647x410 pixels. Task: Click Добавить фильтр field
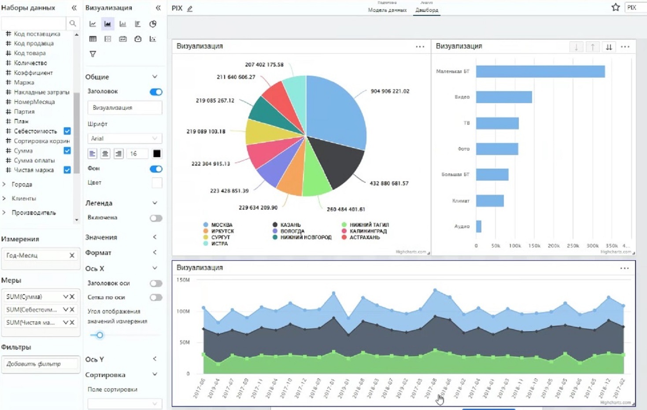(41, 364)
